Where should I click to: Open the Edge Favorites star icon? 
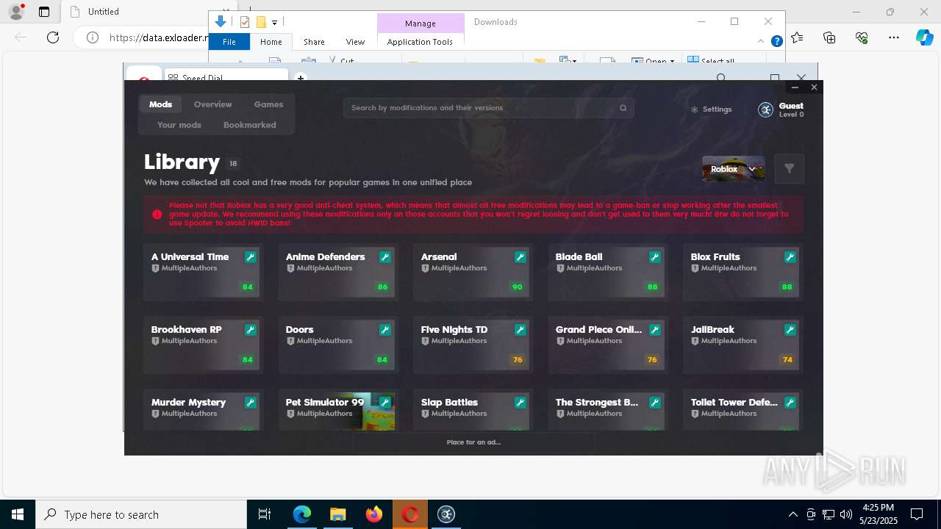[x=797, y=37]
